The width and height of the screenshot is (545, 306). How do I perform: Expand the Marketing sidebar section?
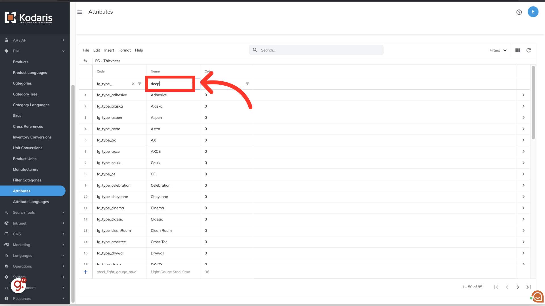click(x=63, y=245)
